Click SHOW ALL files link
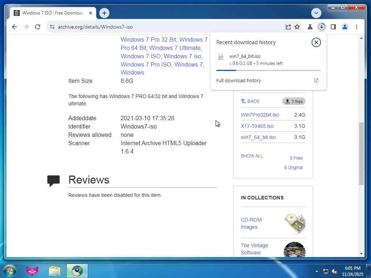The image size is (371, 278). [252, 156]
